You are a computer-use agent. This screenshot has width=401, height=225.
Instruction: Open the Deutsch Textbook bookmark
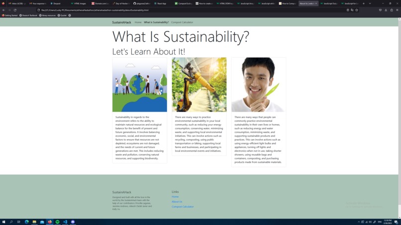[28, 15]
